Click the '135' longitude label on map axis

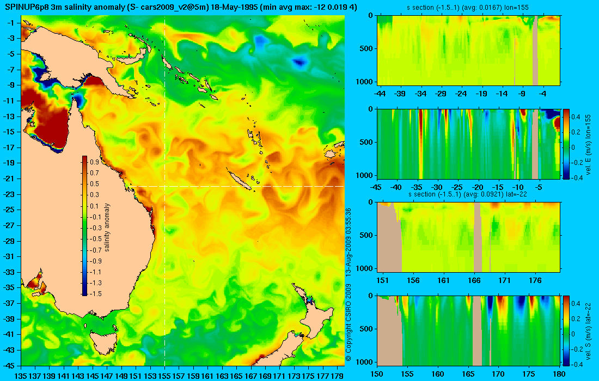(21, 376)
